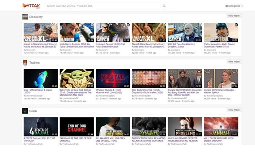Click the Trailers channel avatar icon

pyautogui.click(x=25, y=63)
